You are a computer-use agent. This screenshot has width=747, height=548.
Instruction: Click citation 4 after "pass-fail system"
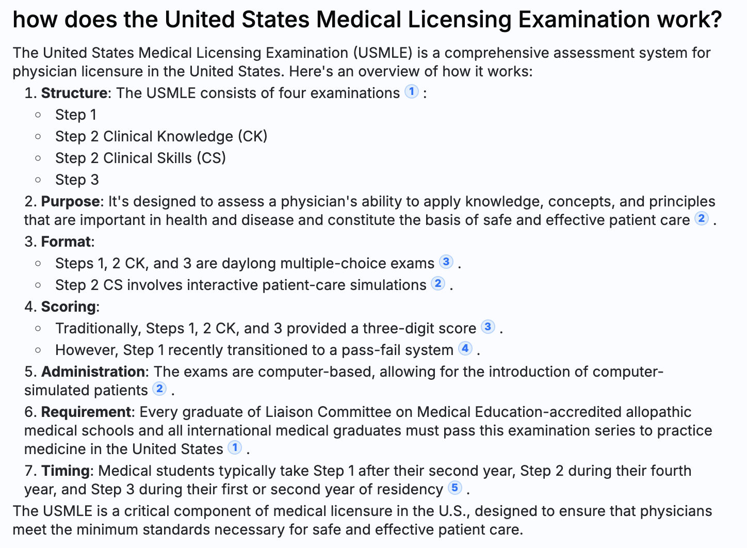465,348
